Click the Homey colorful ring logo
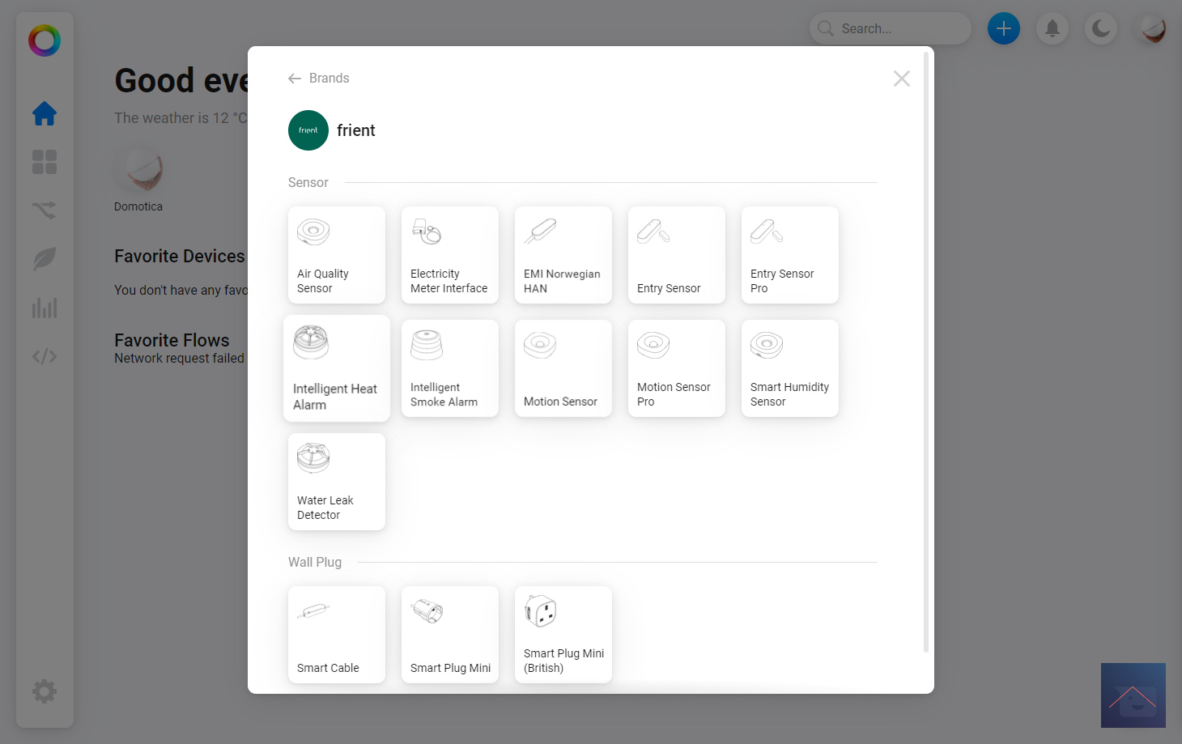Screen dimensions: 1182x744 point(45,40)
